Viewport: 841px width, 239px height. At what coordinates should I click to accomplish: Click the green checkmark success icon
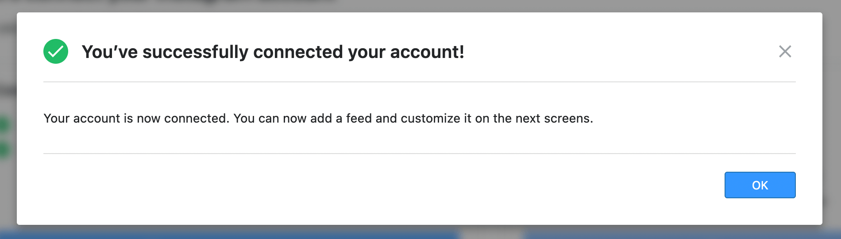click(x=56, y=51)
